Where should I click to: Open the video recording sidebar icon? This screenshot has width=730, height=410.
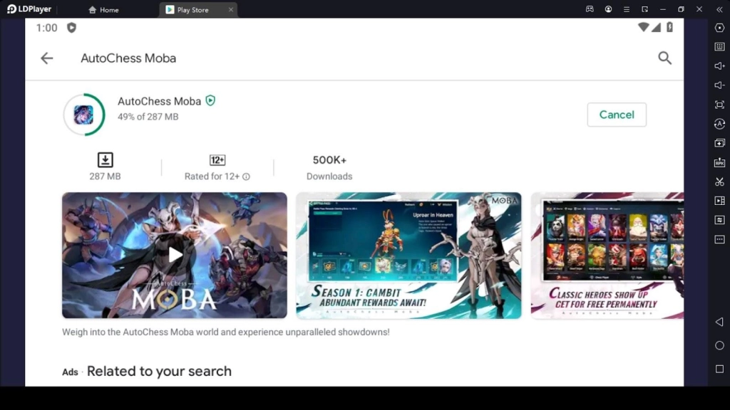pyautogui.click(x=719, y=199)
